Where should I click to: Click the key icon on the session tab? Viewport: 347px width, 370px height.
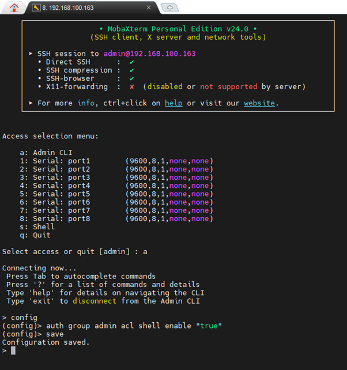(36, 8)
